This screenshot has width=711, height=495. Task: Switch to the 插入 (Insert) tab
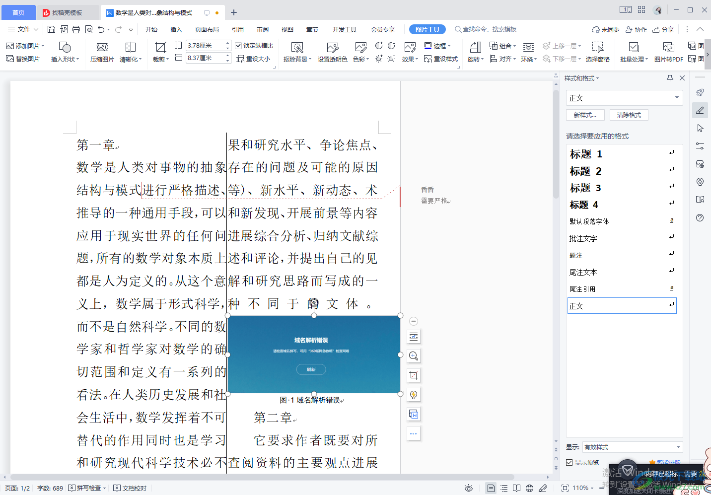[x=176, y=29]
